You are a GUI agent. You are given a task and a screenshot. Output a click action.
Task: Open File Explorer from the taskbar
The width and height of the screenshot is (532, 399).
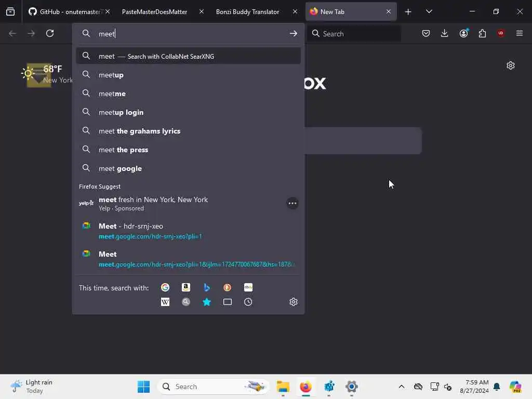[283, 387]
